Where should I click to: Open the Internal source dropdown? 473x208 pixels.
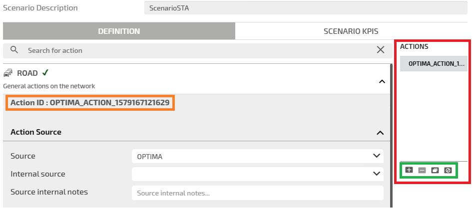click(257, 174)
